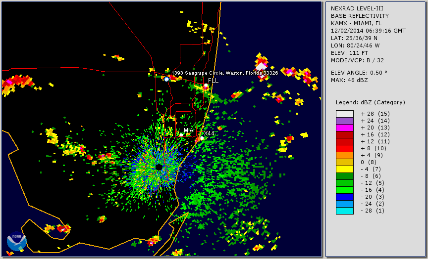Image resolution: width=428 pixels, height=259 pixels.
Task: Click the 'LAT: 25/36/39 N' text
Action: coord(354,38)
